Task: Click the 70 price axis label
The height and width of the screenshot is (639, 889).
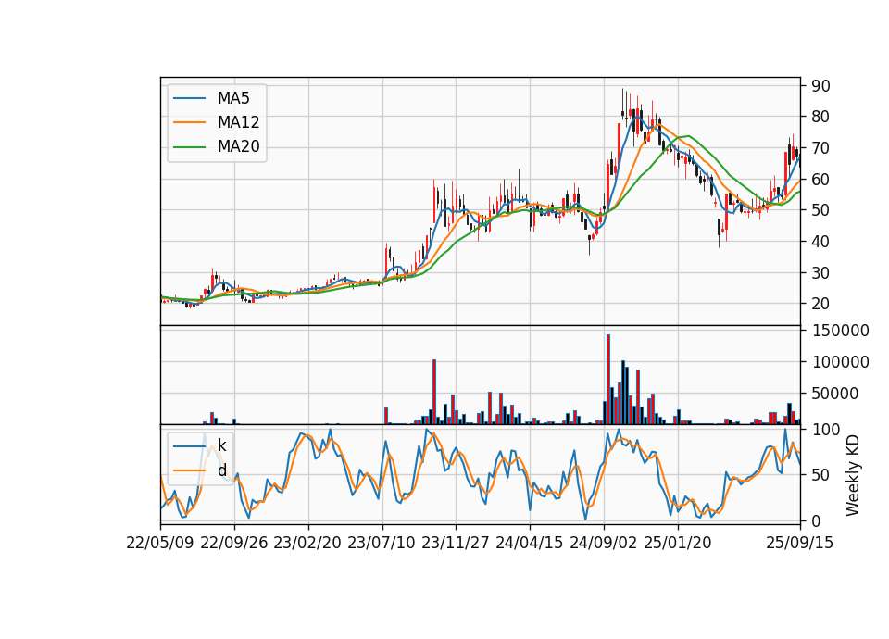Action: point(820,148)
